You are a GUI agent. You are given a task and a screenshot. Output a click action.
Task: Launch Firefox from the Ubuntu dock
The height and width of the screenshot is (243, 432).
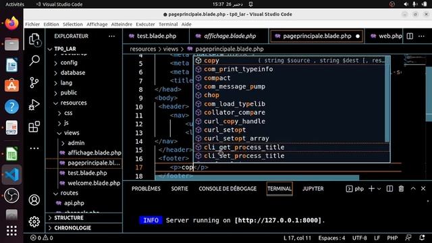point(11,23)
